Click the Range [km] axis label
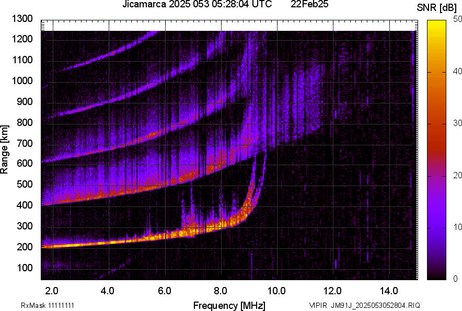The image size is (462, 311). [x=5, y=149]
